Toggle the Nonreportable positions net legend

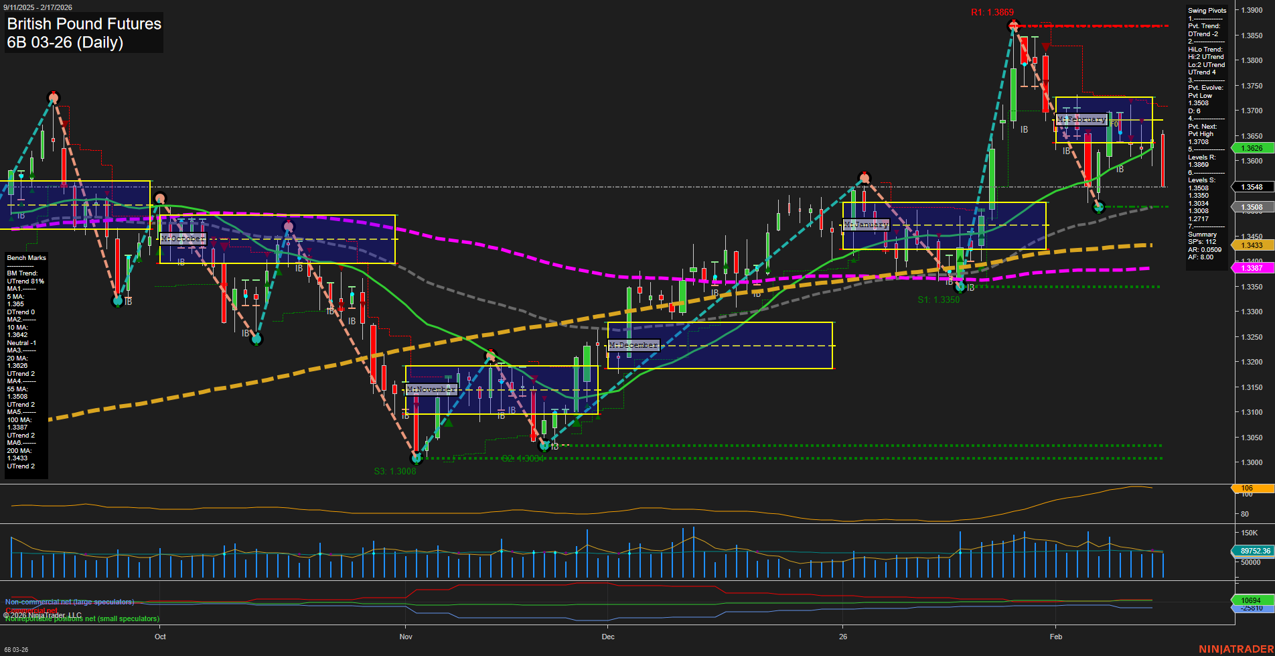82,619
